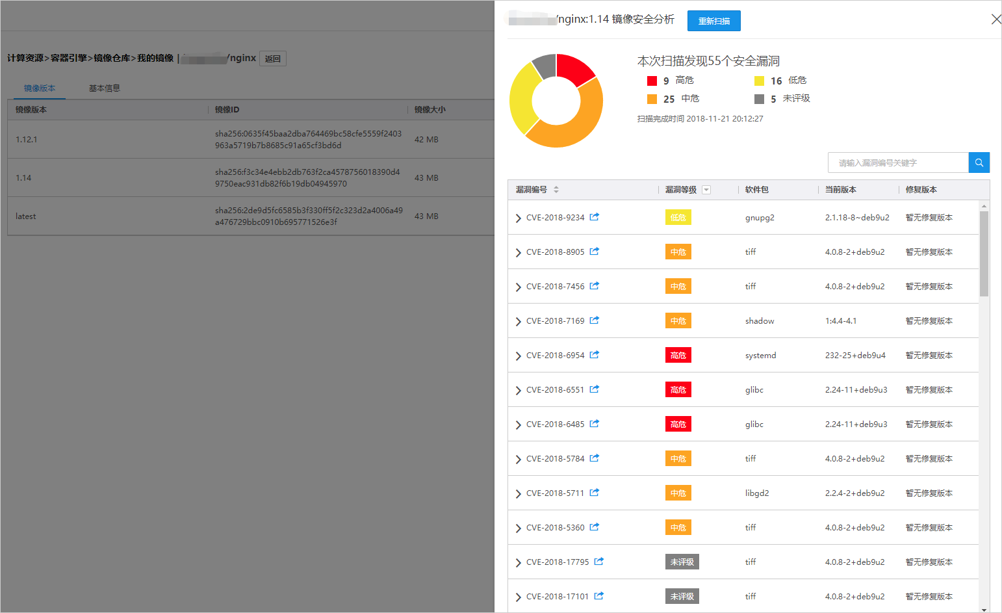
Task: Click the red 高危 legend swatch
Action: 652,81
